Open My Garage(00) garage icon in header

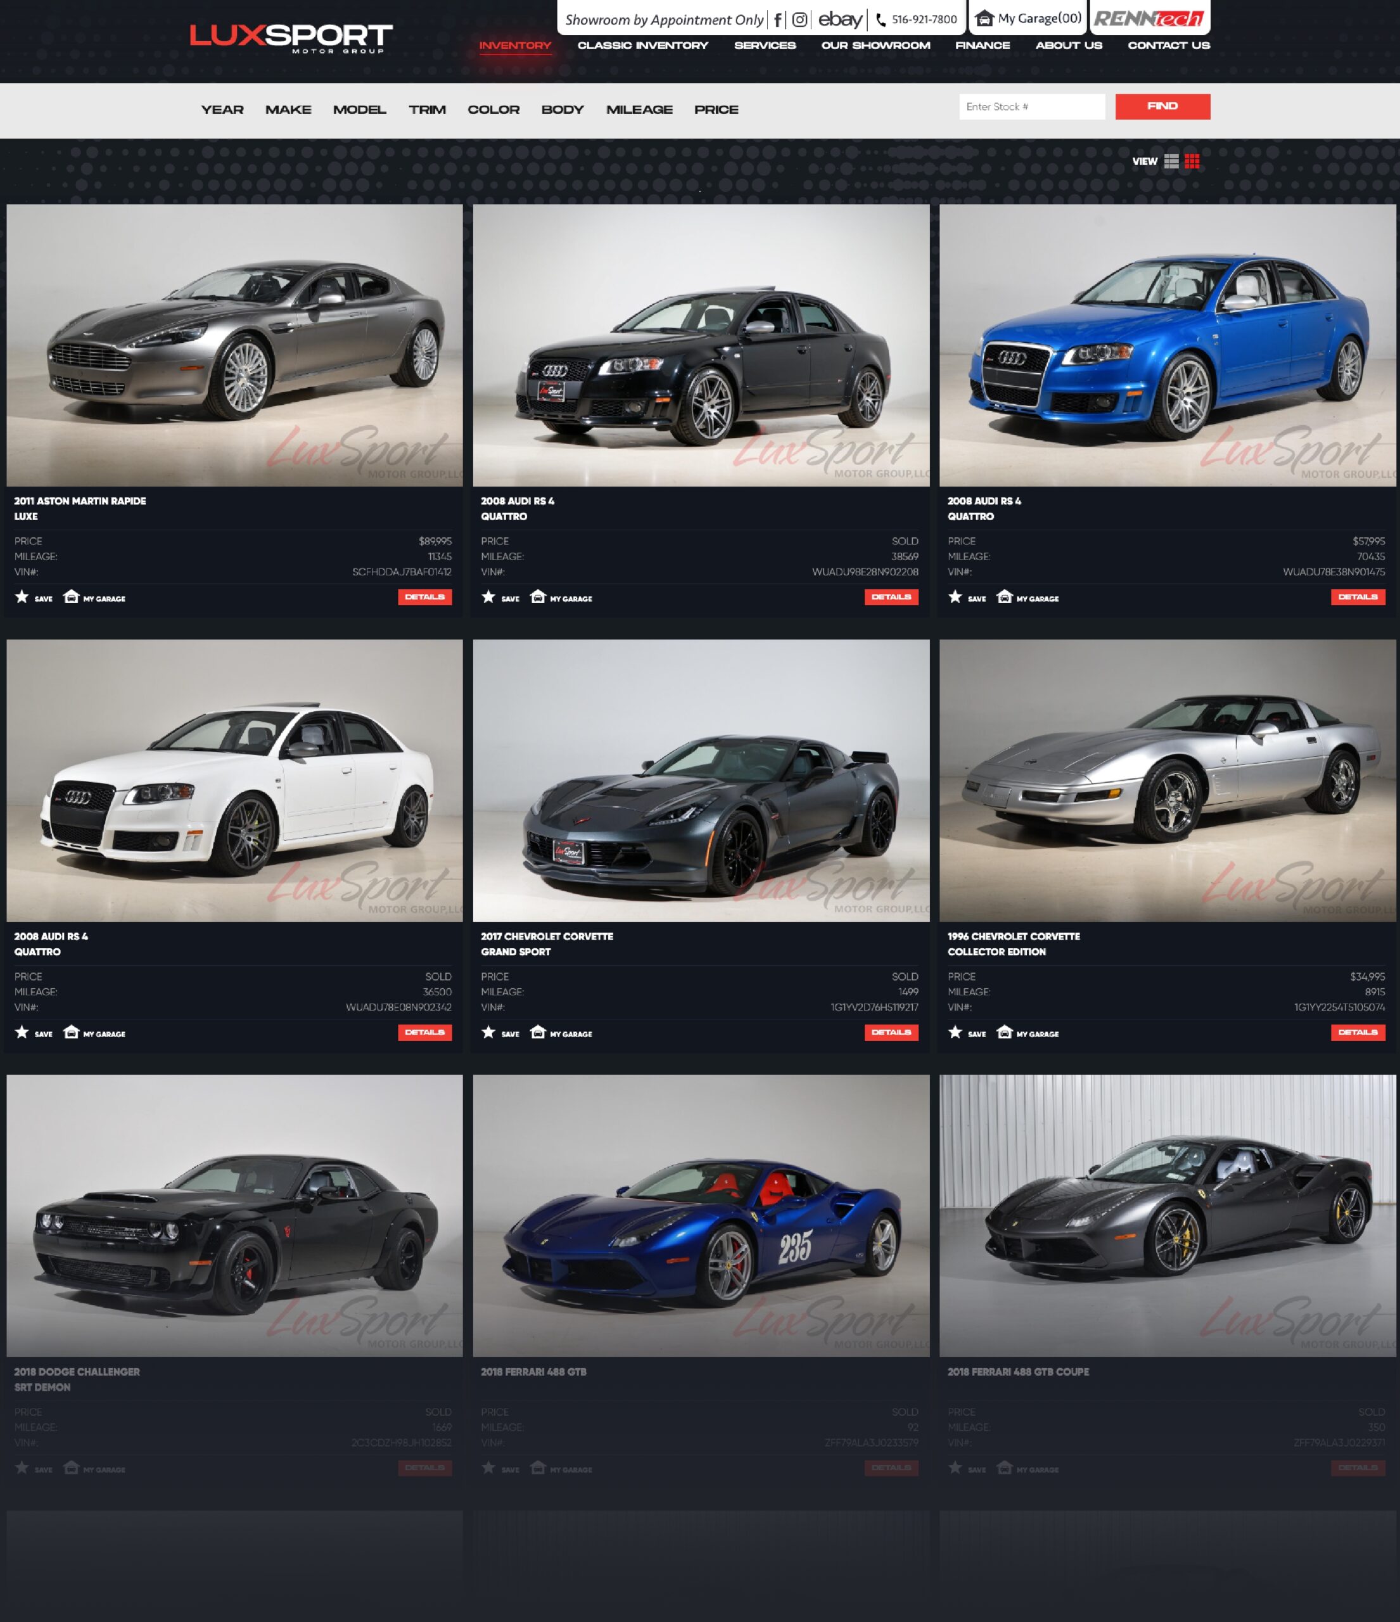coord(984,18)
